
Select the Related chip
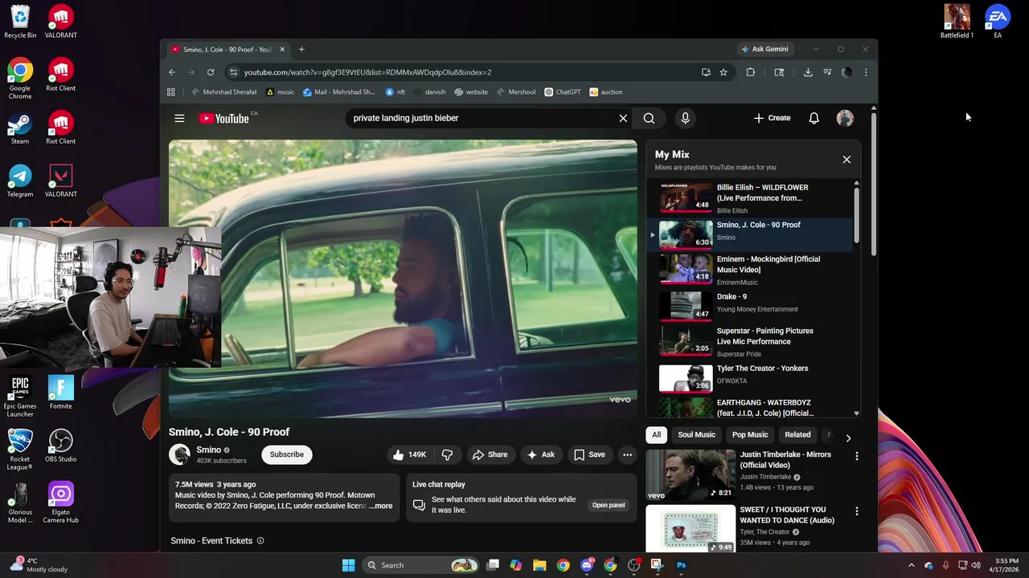coord(797,434)
